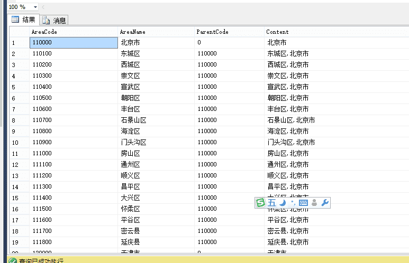Screen dimensions: 409x263
Task: Open the soft keyboard icon on IME bar
Action: tap(303, 203)
